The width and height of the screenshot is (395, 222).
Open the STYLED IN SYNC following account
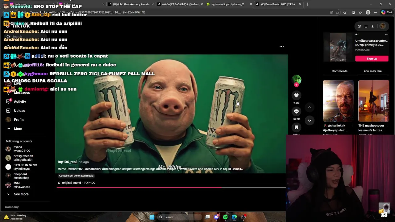click(21, 167)
